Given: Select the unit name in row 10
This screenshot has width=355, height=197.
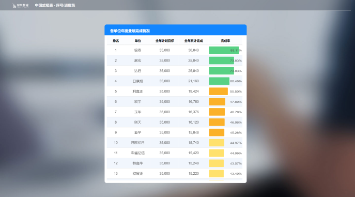Looking at the screenshot, I should click(137, 143).
